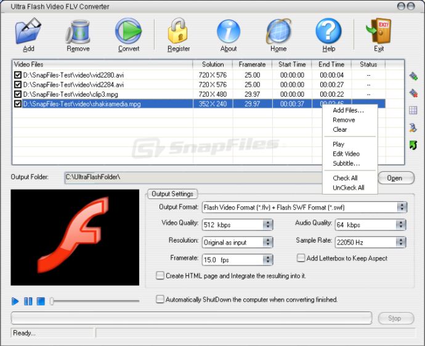Start conversion with the Convert icon
This screenshot has height=346, width=425.
point(129,31)
